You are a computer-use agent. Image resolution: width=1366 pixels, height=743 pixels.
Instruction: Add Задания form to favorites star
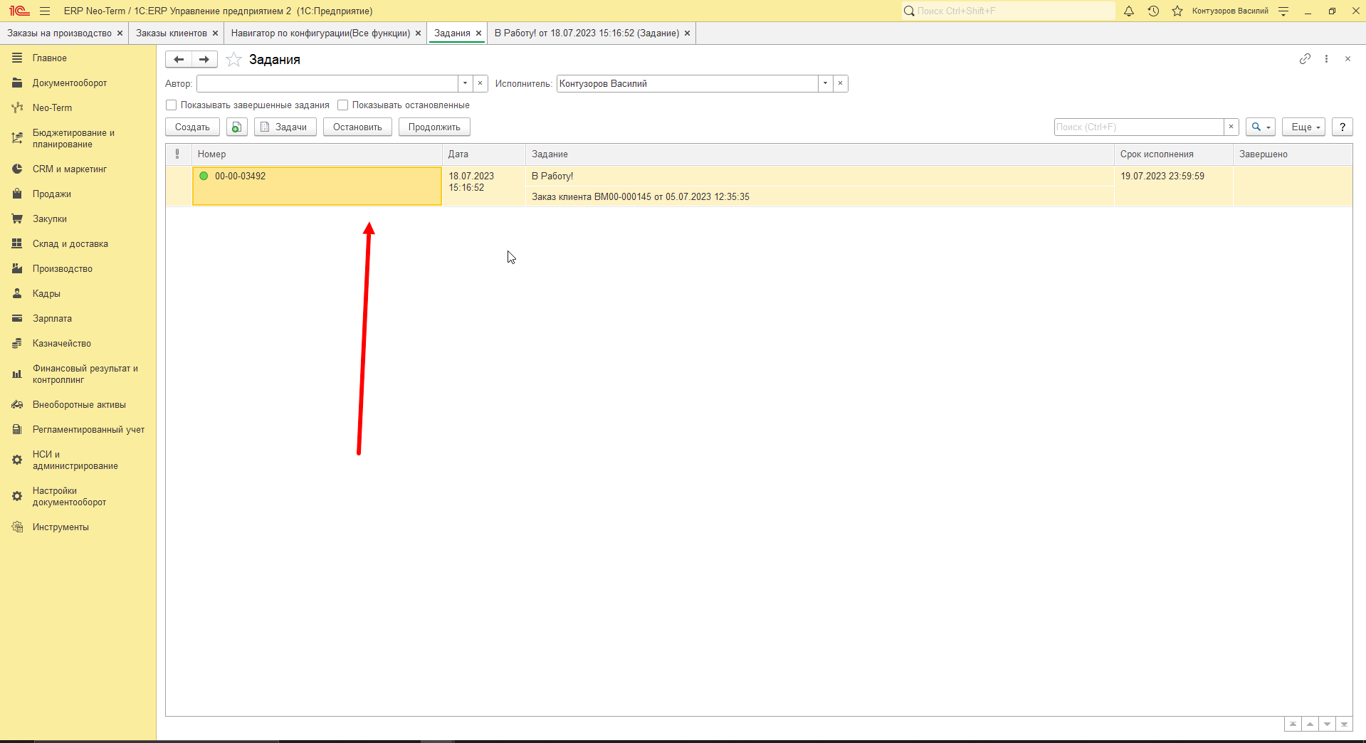233,60
